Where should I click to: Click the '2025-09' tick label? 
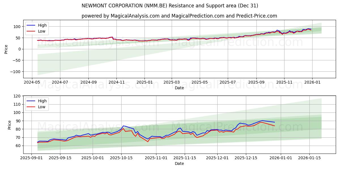256,82
